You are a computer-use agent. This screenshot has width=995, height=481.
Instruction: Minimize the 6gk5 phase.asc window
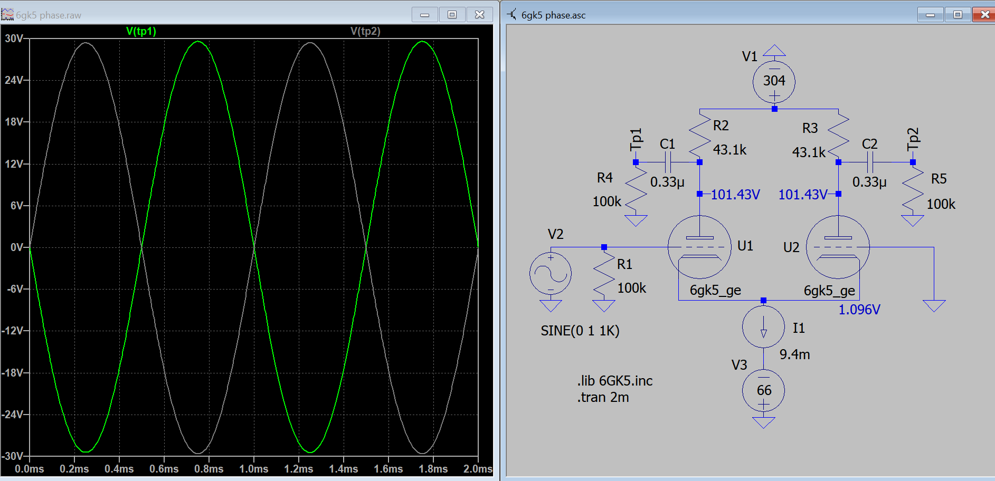pos(931,15)
